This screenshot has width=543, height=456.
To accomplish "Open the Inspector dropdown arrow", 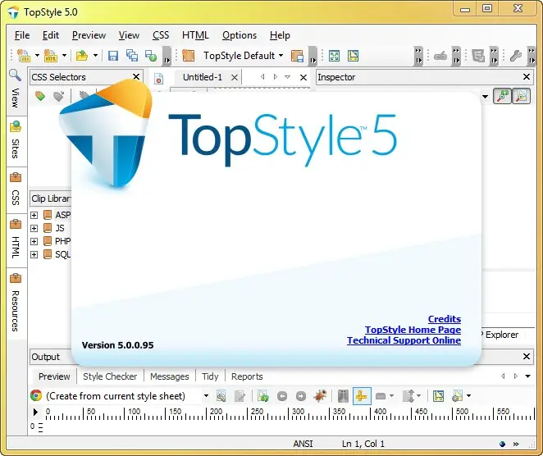I will (485, 97).
